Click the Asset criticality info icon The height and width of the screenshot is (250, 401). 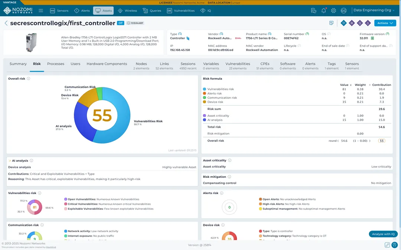tap(230, 160)
